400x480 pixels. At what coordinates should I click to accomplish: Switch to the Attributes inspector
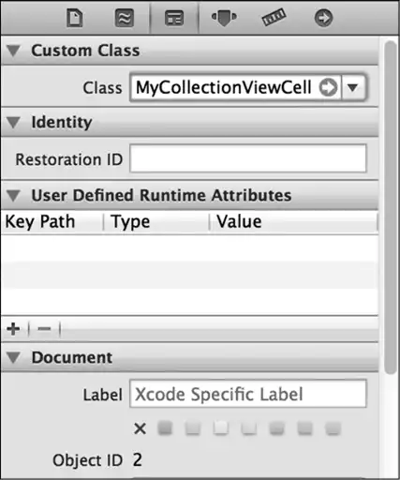[224, 18]
